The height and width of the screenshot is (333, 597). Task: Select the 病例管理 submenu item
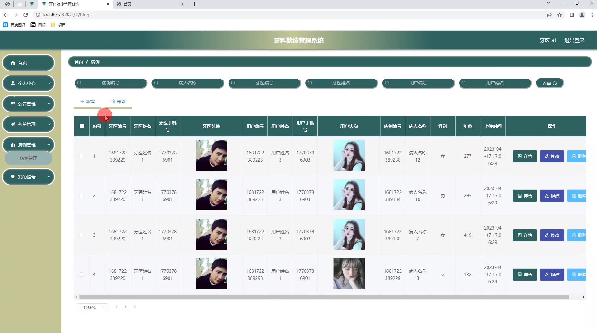[28, 158]
